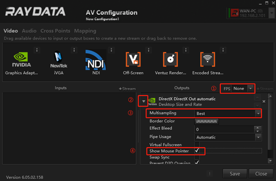Select the NVIDIA Graphics Adapter device icon
Viewport: 276px width, 181px height.
click(x=21, y=60)
